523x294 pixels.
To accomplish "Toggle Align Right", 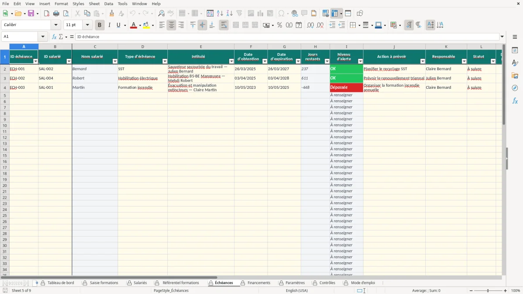I will [x=181, y=25].
